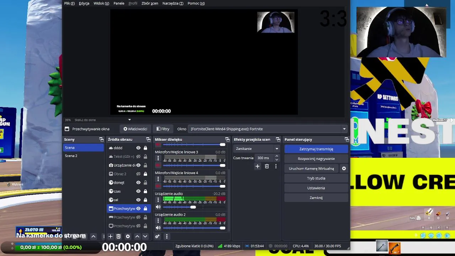Select Scena in scenes list
455x256 pixels.
pos(84,148)
